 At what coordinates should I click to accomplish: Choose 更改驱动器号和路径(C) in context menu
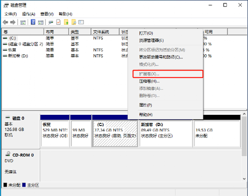pyautogui.click(x=160, y=57)
